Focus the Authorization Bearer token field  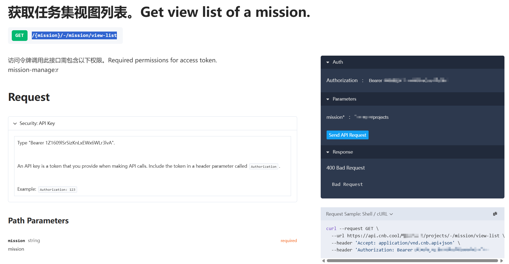pyautogui.click(x=416, y=80)
